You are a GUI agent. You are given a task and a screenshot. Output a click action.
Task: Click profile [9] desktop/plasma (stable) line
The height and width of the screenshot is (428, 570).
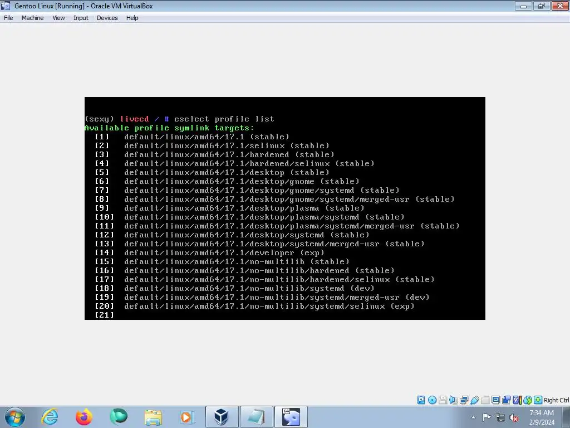coord(229,208)
